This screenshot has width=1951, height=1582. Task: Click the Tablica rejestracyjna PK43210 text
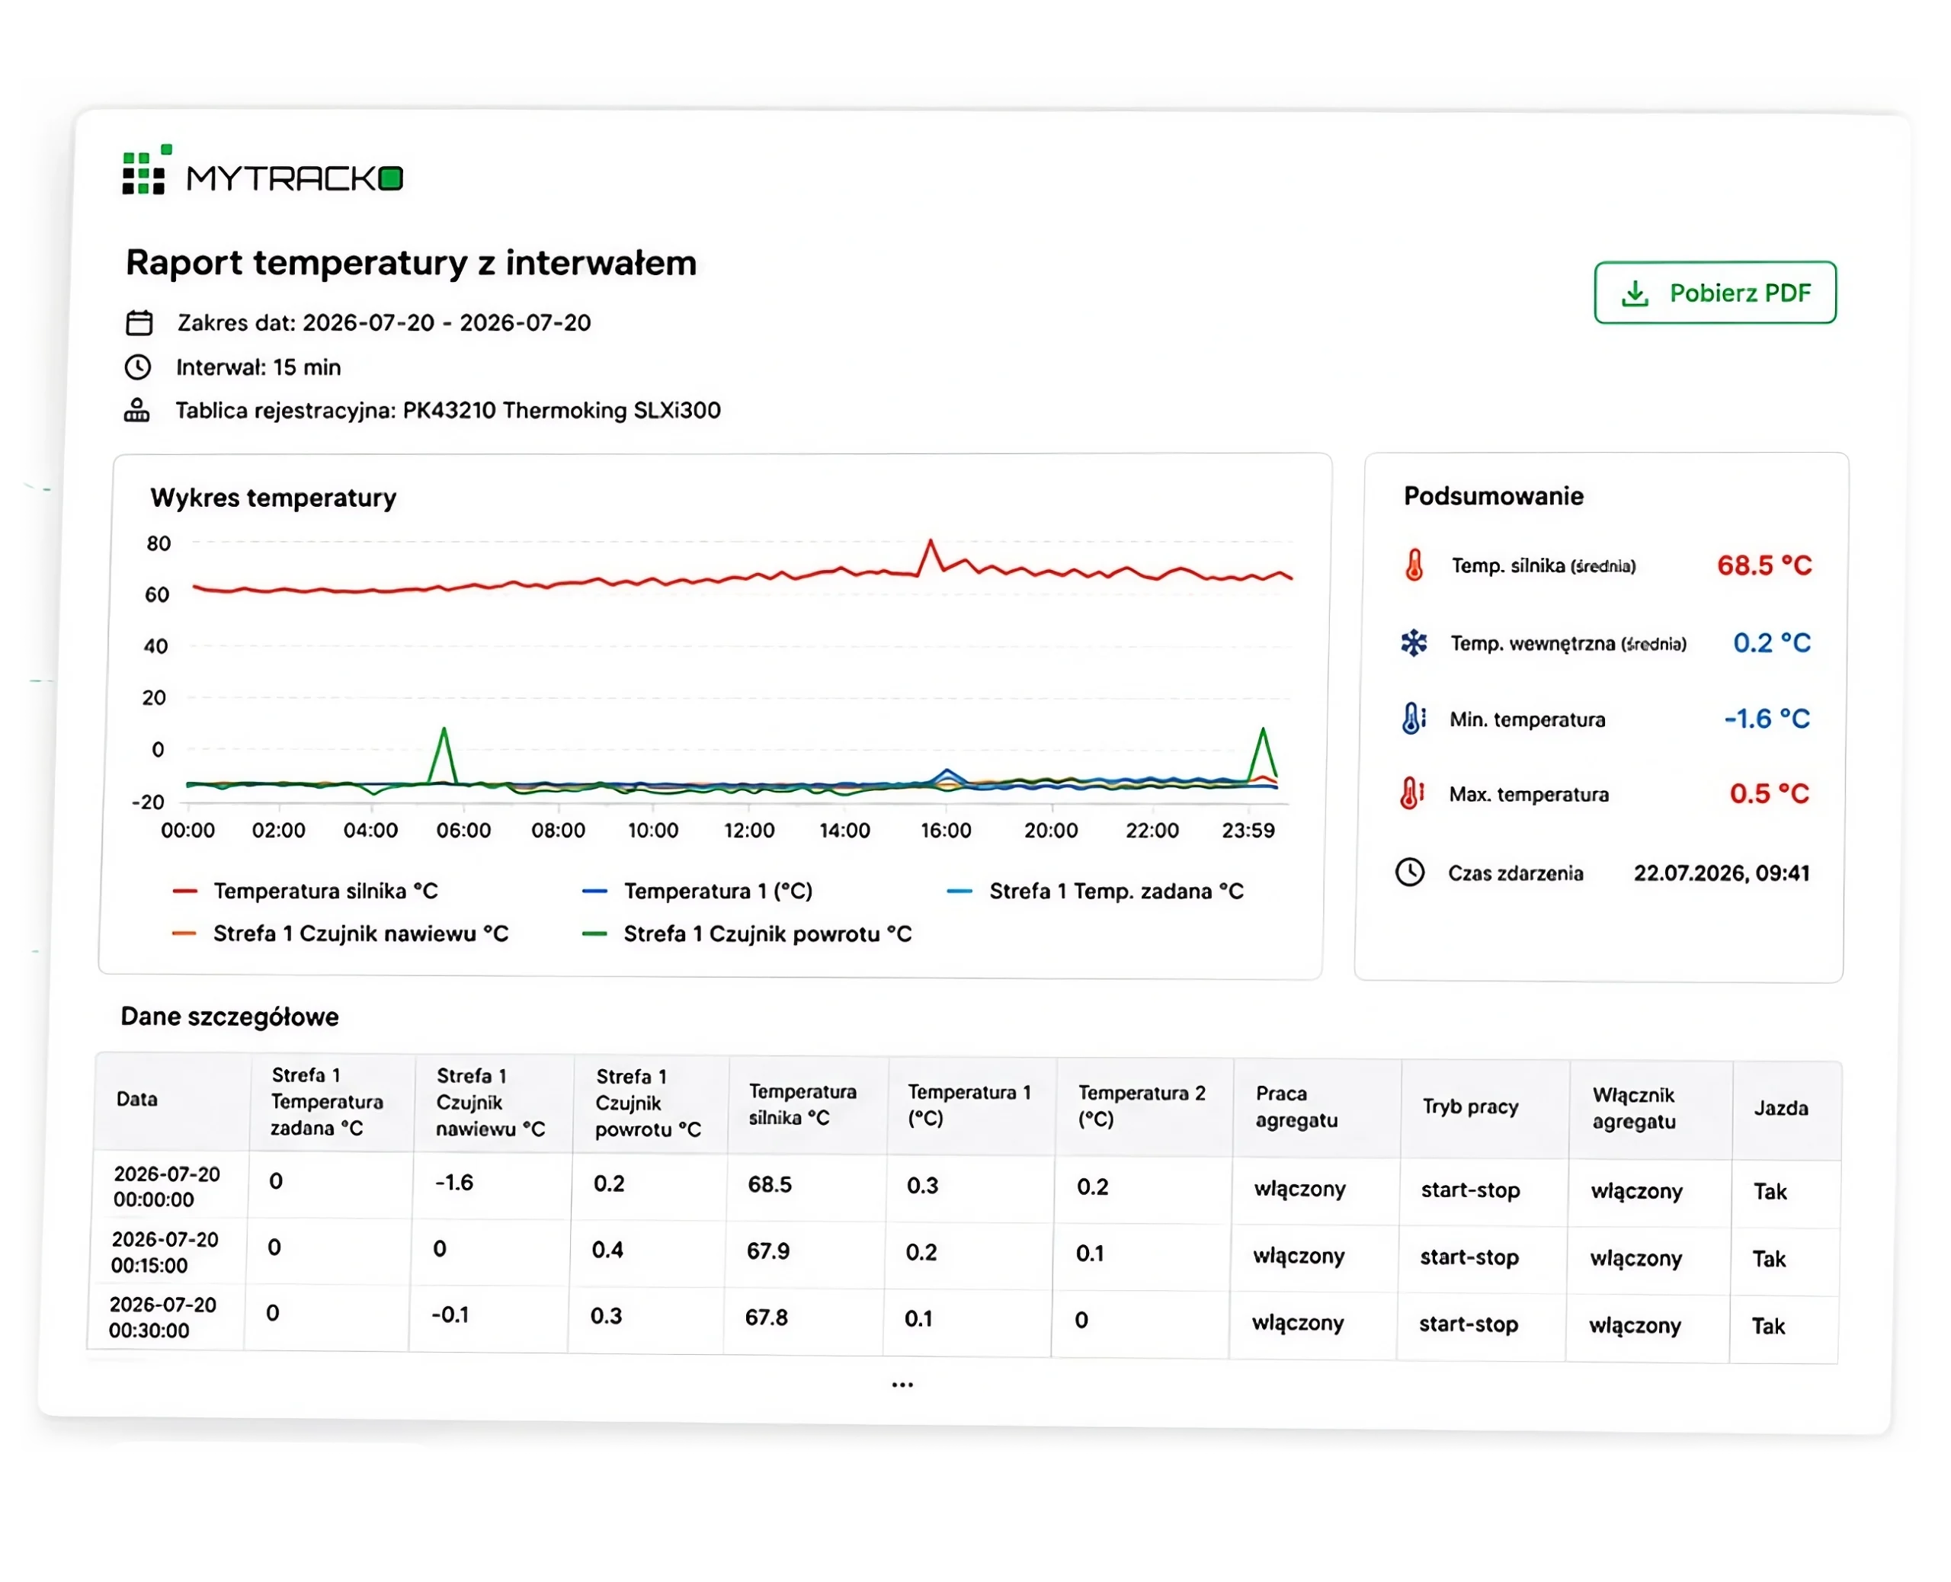(448, 410)
